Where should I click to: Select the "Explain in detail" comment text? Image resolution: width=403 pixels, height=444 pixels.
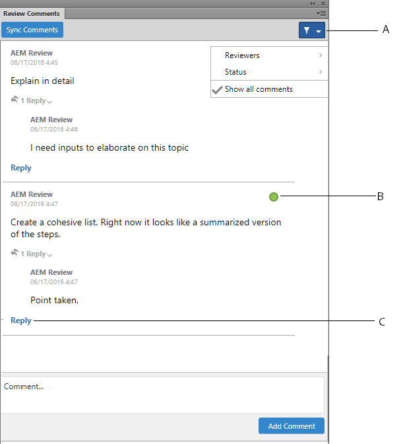click(42, 81)
